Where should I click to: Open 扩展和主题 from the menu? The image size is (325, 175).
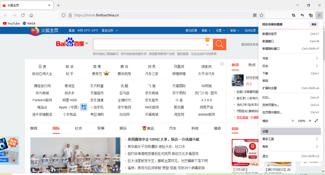click(290, 88)
